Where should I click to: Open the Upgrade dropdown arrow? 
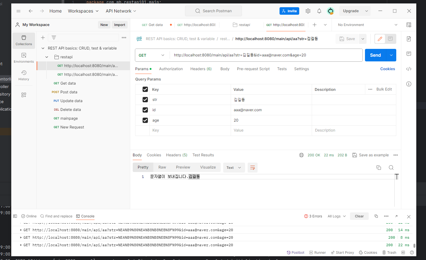click(x=367, y=11)
